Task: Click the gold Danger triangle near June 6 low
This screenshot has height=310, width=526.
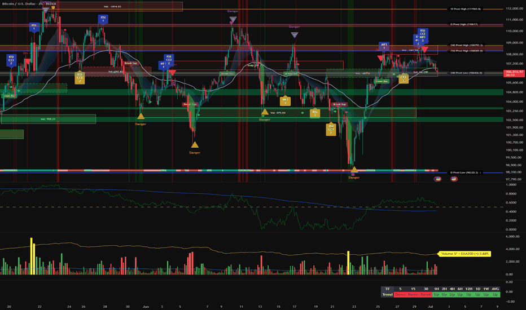Action: pos(195,145)
